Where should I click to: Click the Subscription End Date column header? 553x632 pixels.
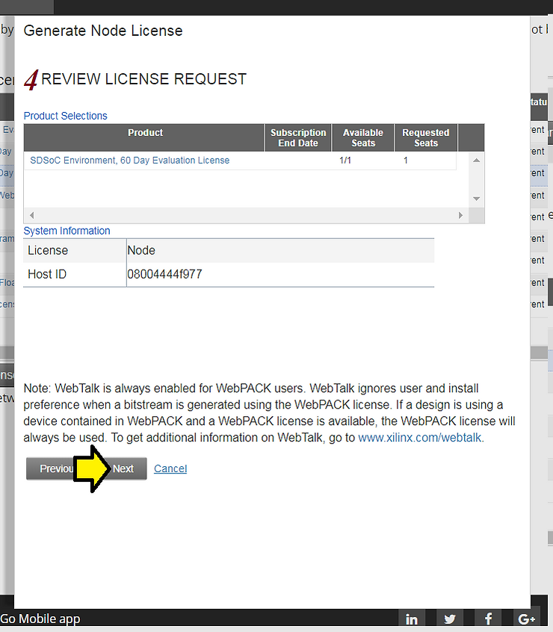click(298, 137)
